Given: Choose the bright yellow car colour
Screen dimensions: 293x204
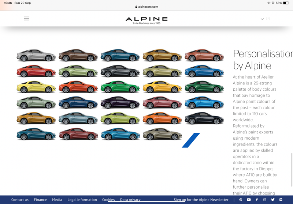Looking at the screenshot, I should click(36, 87).
